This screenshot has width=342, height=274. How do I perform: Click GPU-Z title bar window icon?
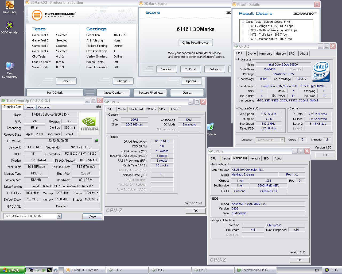pyautogui.click(x=3, y=101)
